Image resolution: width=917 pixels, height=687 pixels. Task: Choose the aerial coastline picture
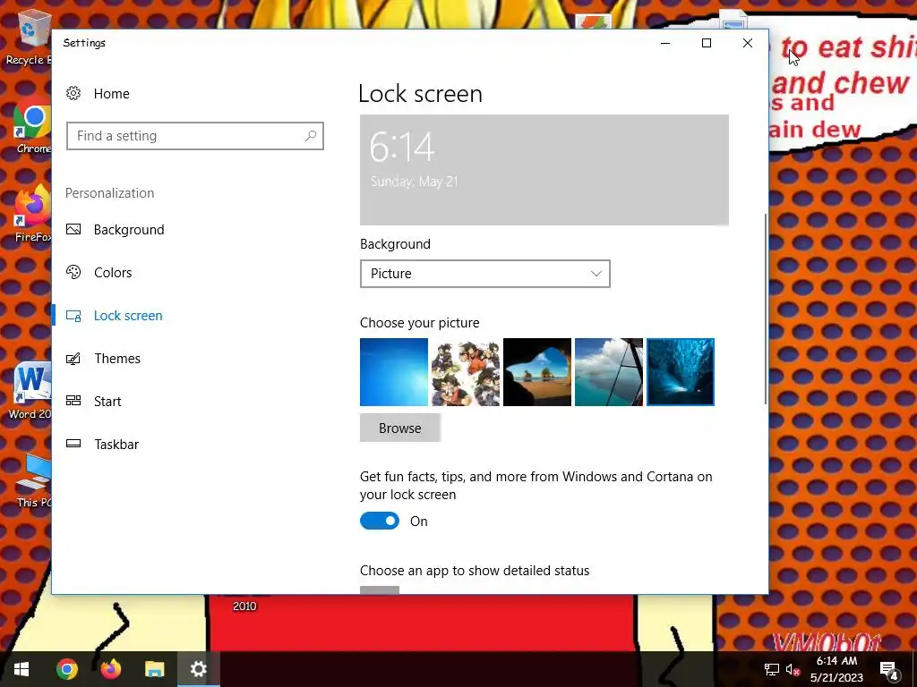tap(609, 372)
